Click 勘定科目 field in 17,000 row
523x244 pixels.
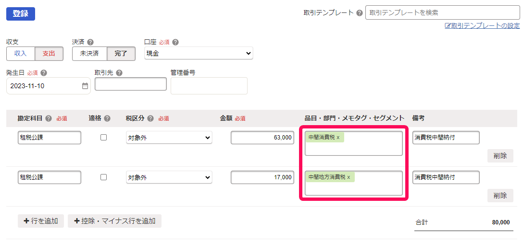pyautogui.click(x=50, y=177)
